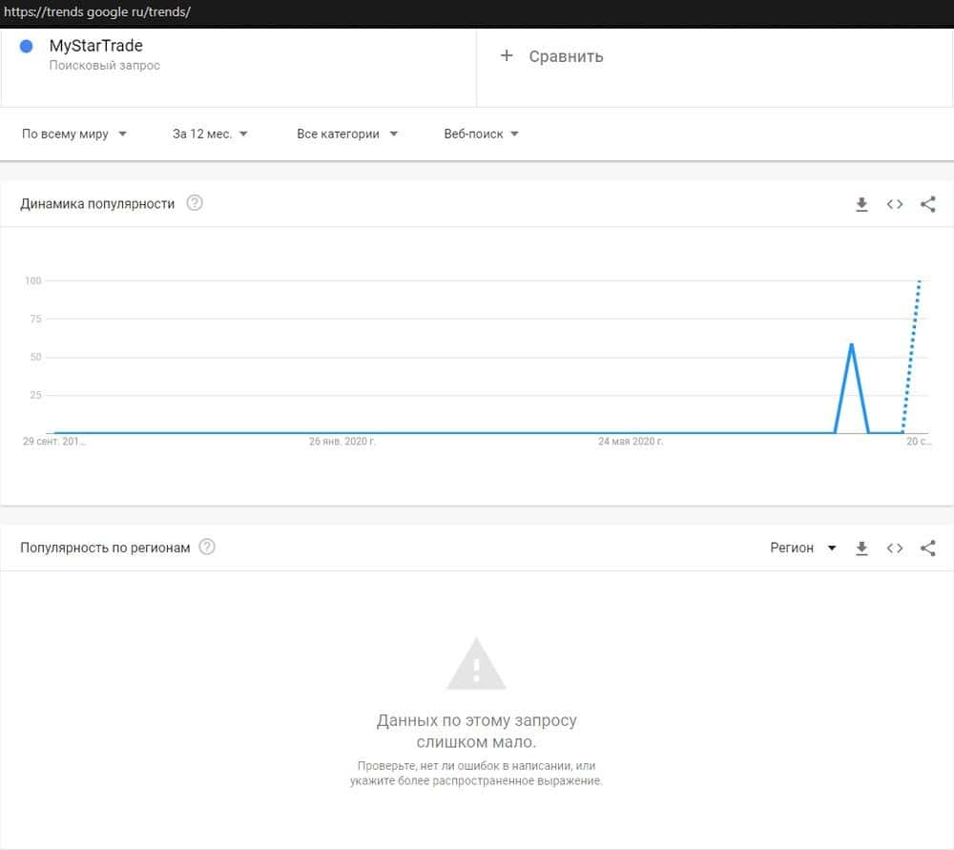
Task: Click the 24 мая 2020 г. axis label
Action: [631, 441]
